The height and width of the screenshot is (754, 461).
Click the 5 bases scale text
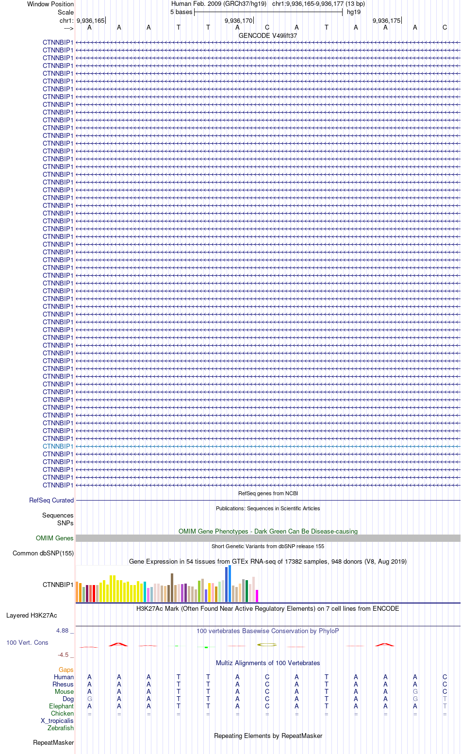181,12
